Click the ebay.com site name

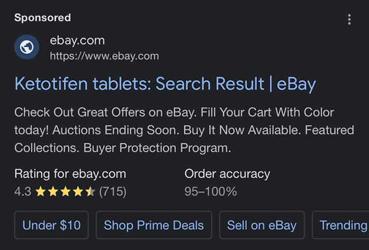[77, 41]
